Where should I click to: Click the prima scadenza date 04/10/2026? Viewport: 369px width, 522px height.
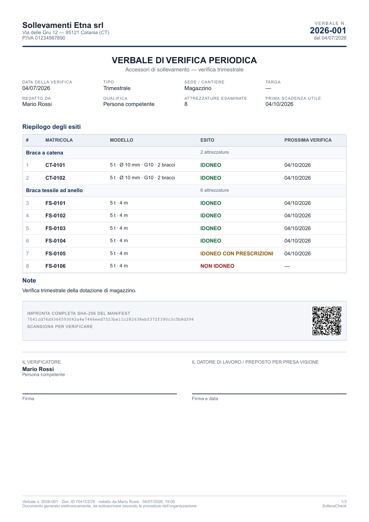point(279,104)
